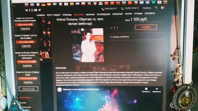Open the Профиль link
Viewport: 198px width, 111px height.
pyautogui.click(x=147, y=8)
